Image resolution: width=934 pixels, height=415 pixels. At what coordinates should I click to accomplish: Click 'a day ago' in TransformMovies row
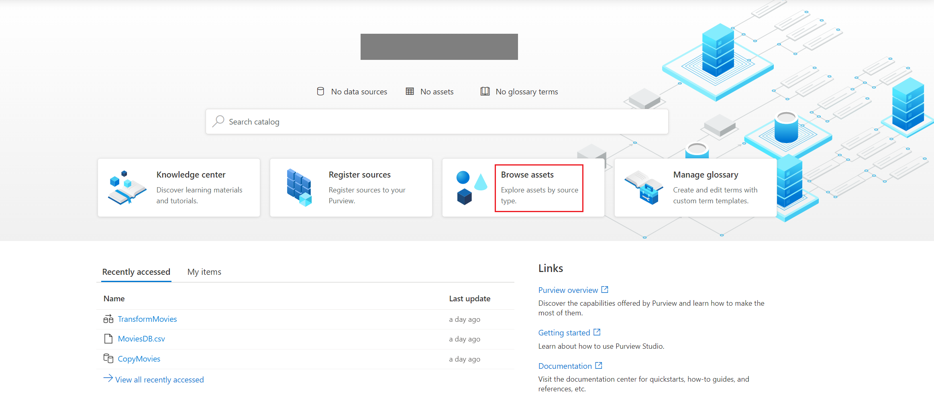465,319
